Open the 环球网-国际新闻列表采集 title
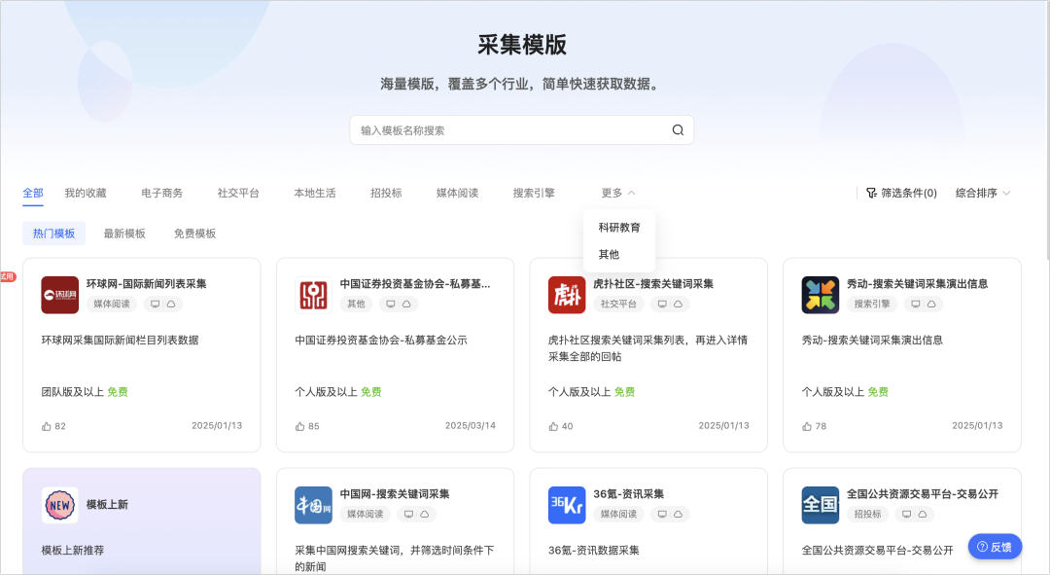This screenshot has height=575, width=1050. pos(146,284)
